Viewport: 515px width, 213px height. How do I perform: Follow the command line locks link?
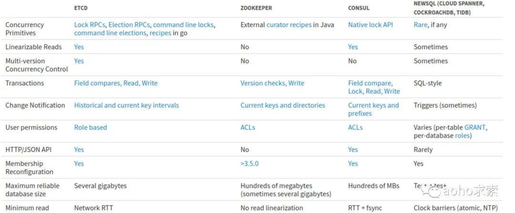183,25
